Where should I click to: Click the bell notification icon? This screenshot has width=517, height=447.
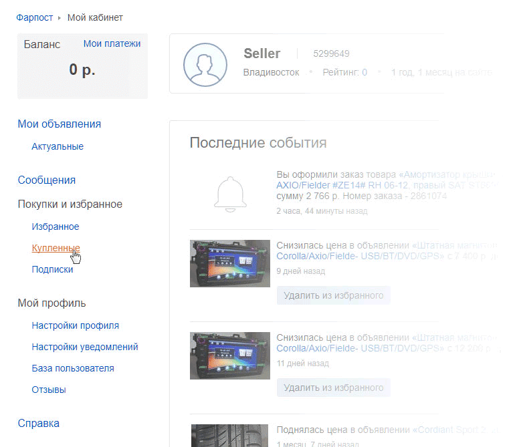(229, 194)
